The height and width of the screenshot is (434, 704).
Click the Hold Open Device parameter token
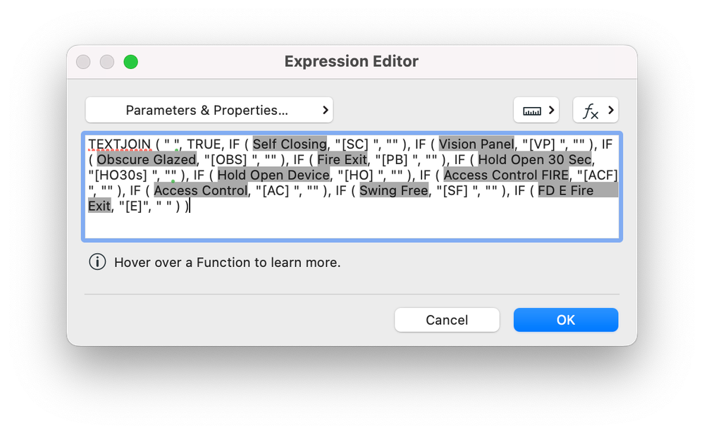pyautogui.click(x=273, y=175)
